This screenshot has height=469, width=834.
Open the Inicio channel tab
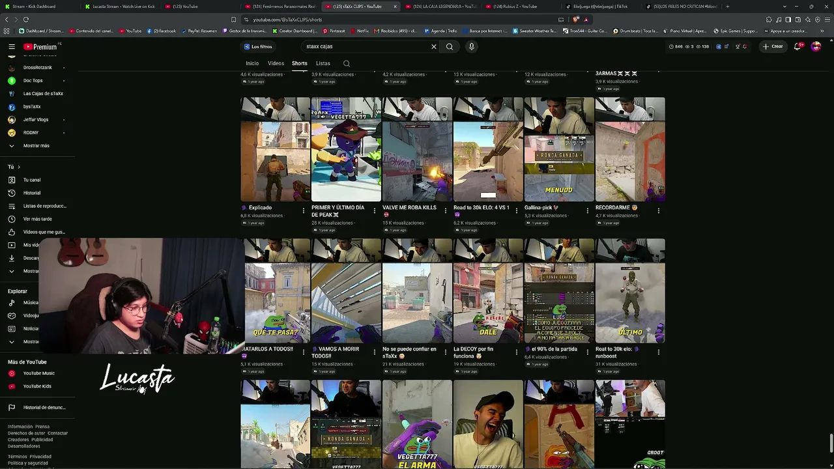point(252,63)
